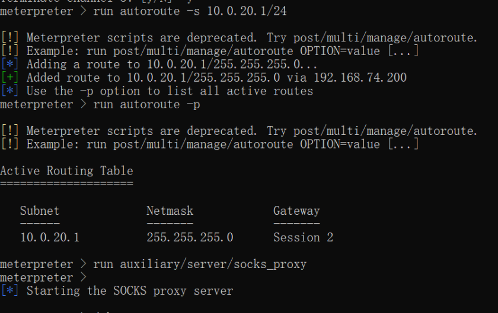Click the 'run autoroute -s 10.0.20.1/24' command text
Image resolution: width=498 pixels, height=313 pixels.
tap(190, 11)
